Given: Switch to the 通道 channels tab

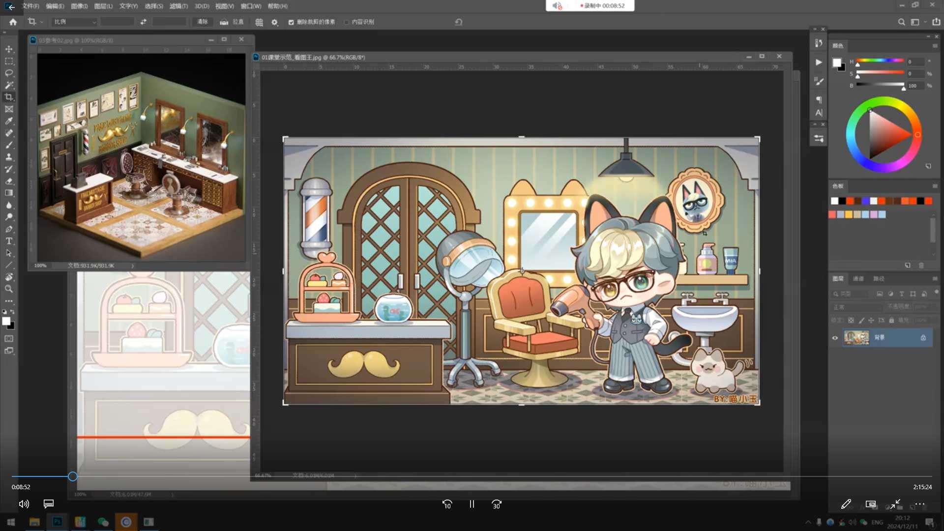Looking at the screenshot, I should coord(858,279).
